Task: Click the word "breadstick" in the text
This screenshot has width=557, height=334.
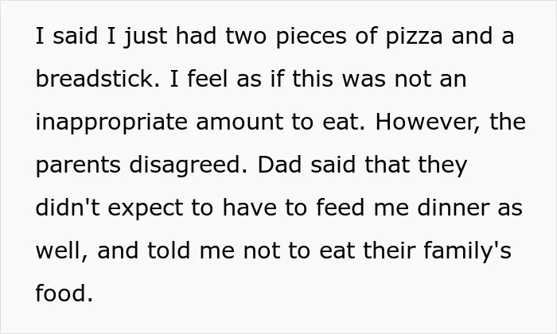Action: point(95,79)
